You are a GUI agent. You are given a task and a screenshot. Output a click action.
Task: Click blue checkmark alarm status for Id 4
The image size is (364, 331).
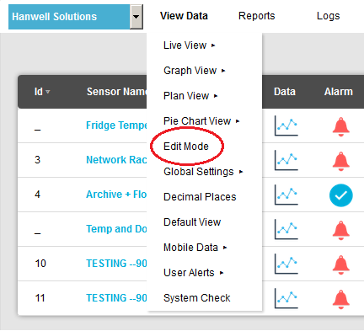tap(341, 195)
